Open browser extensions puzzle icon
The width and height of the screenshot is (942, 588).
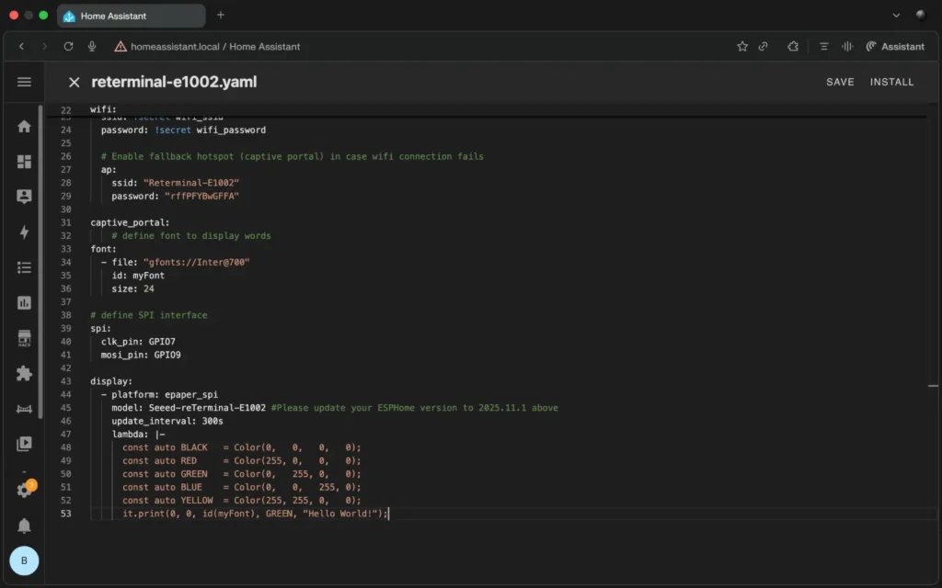click(793, 46)
